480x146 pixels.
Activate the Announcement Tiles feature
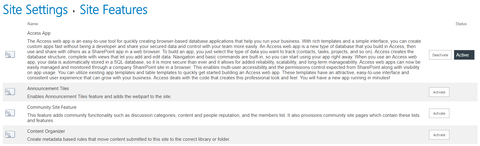pyautogui.click(x=439, y=92)
